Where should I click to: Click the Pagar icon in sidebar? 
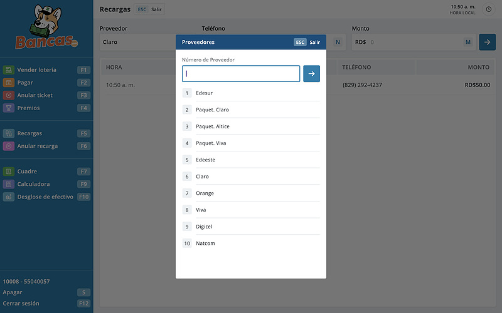(x=8, y=83)
